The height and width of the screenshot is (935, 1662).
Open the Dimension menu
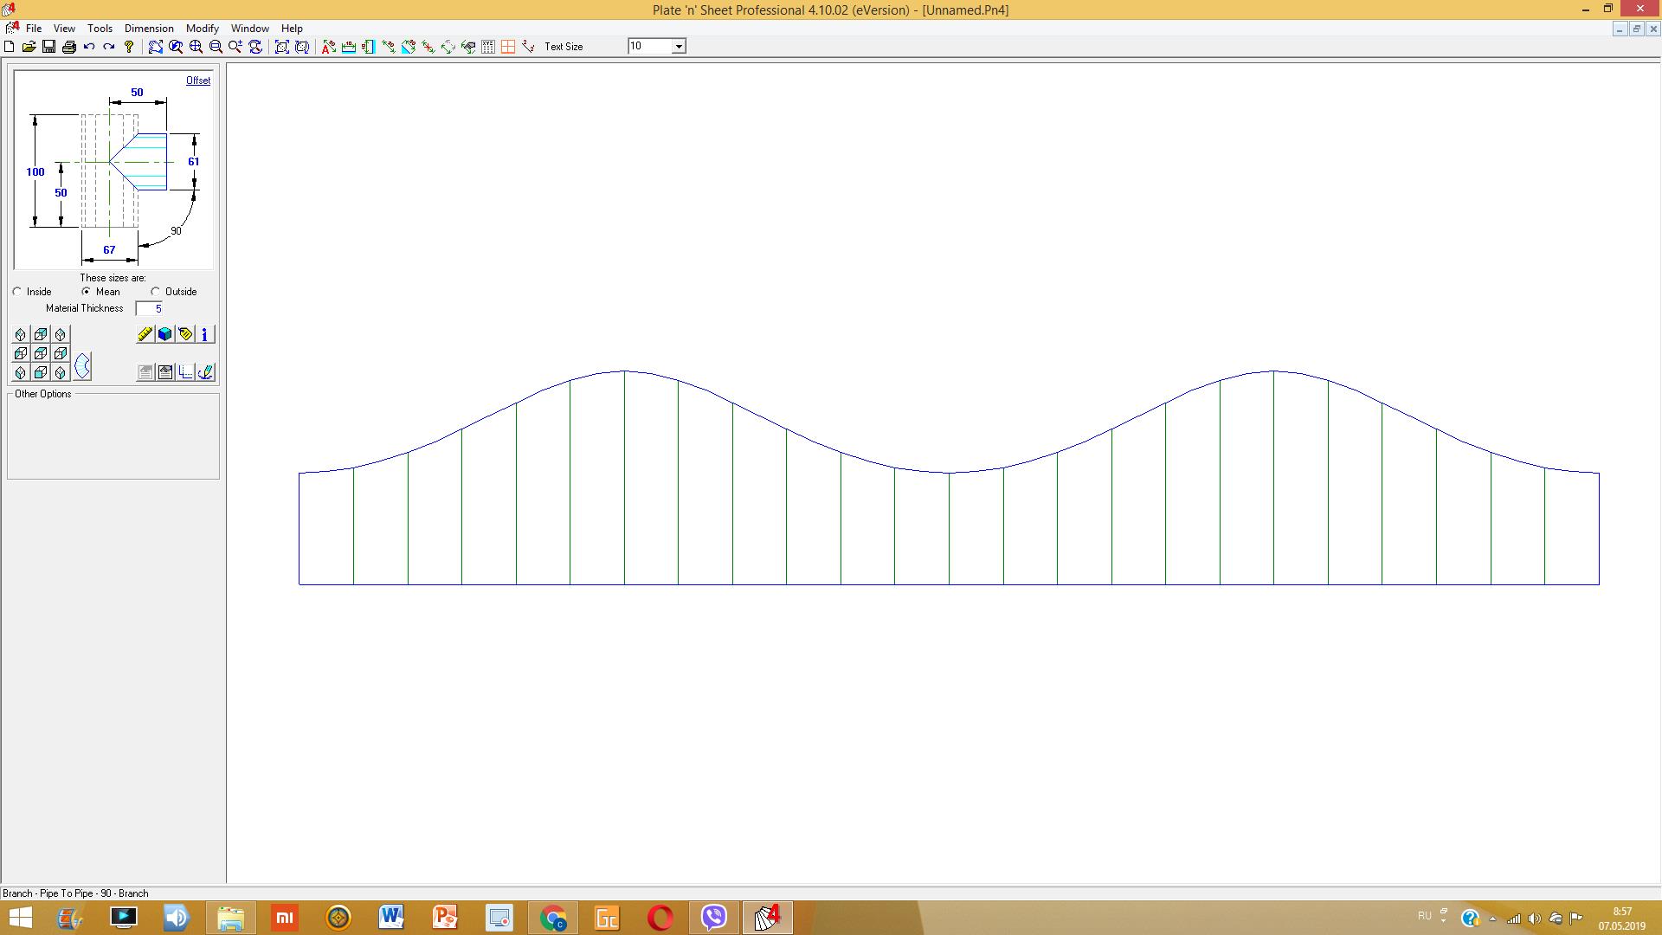(149, 29)
